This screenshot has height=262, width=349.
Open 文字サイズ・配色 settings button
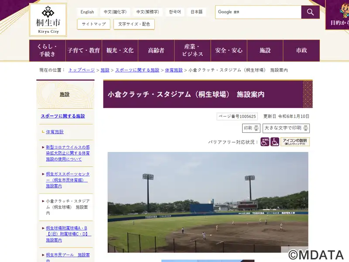134,24
